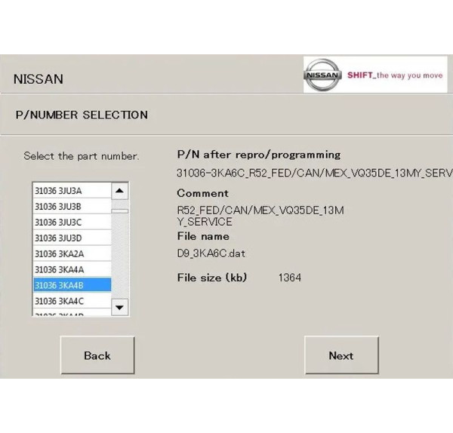Click the SHIFT_the way you move tagline
Image resolution: width=453 pixels, height=433 pixels.
[x=394, y=75]
